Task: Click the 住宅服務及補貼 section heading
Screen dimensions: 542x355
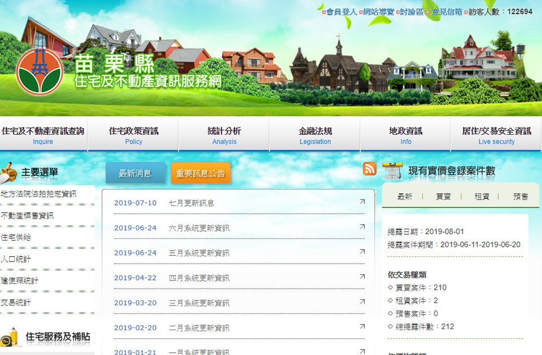Action: (x=58, y=337)
